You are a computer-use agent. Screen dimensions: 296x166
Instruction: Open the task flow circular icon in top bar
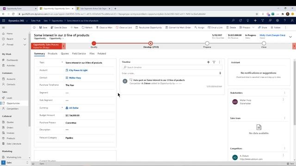tap(240, 20)
